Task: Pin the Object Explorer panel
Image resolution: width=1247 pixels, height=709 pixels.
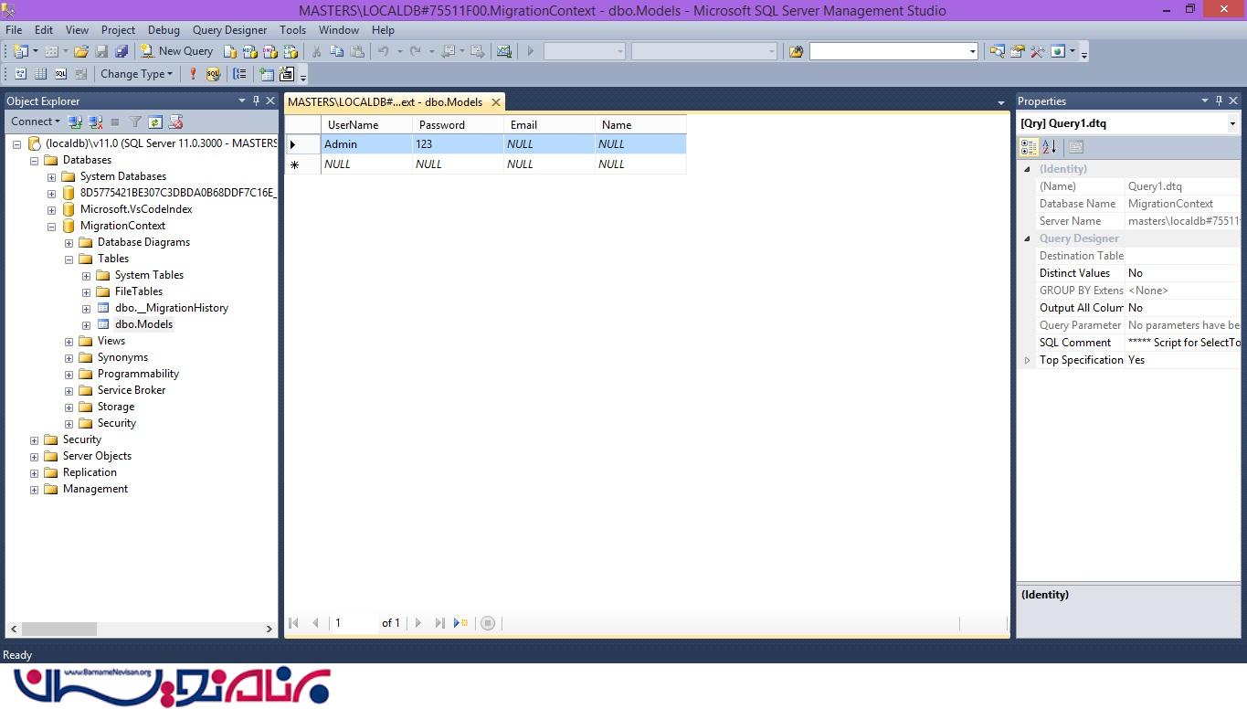Action: tap(256, 101)
